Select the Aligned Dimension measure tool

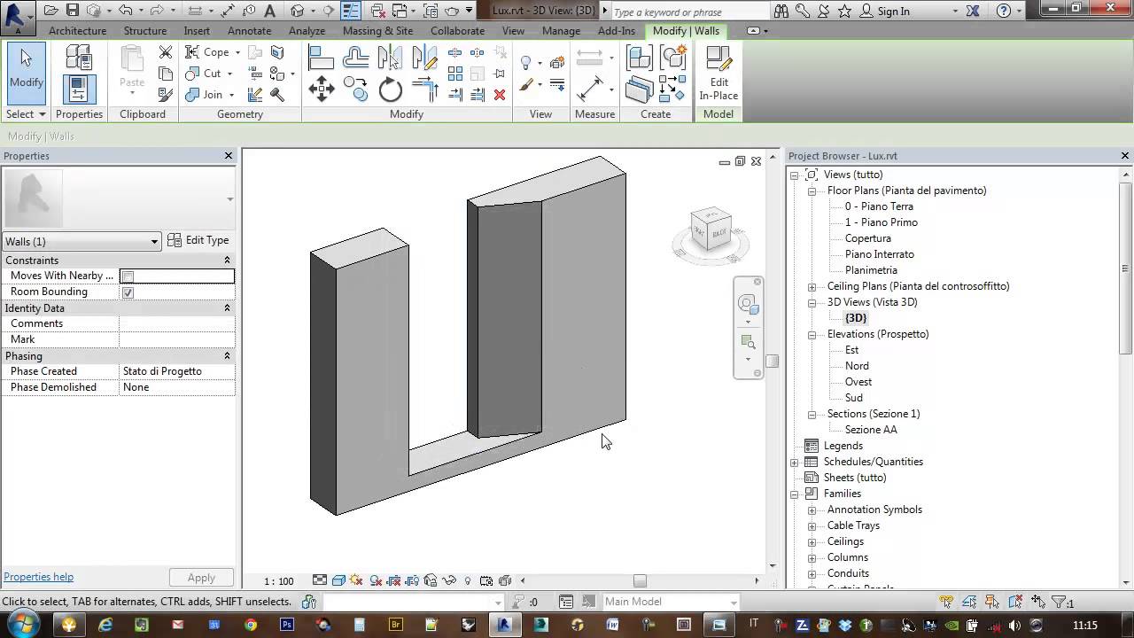[590, 89]
